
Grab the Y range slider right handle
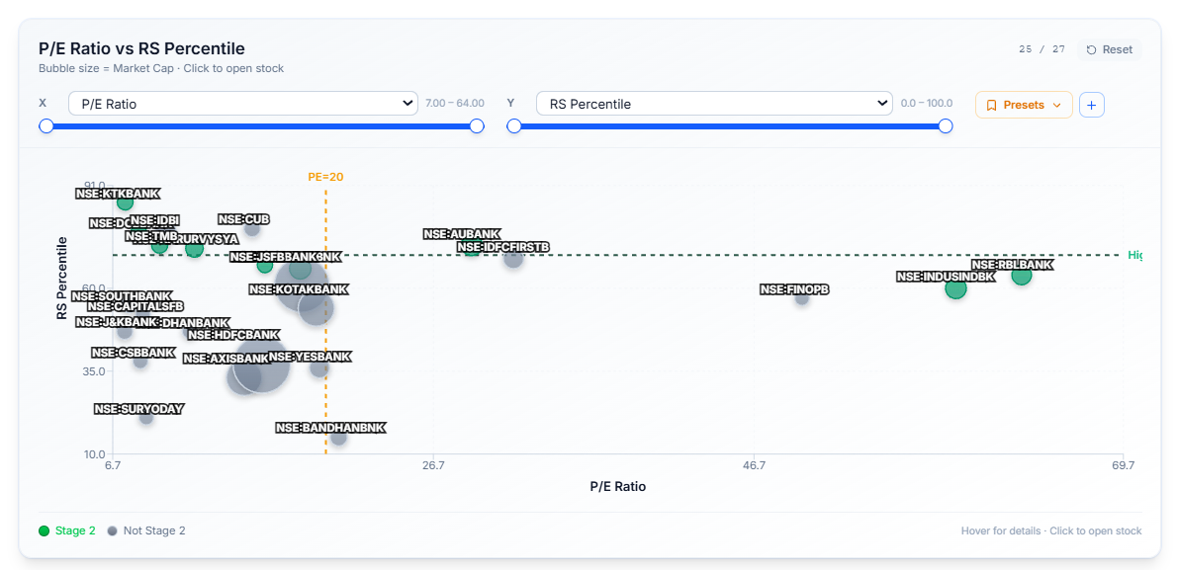tap(946, 126)
